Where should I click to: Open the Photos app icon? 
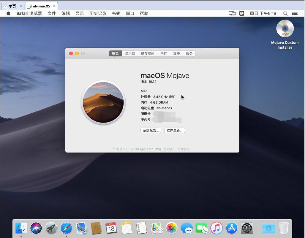(171, 228)
